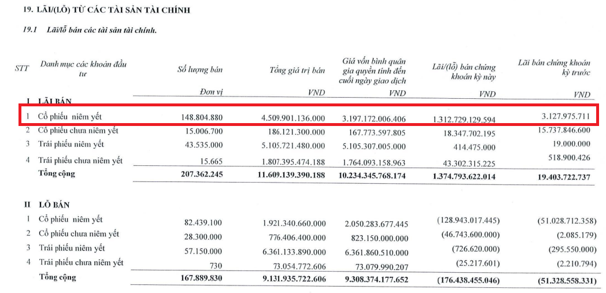The height and width of the screenshot is (293, 606).
Task: Select the quantity value 148.804.880
Action: click(198, 118)
